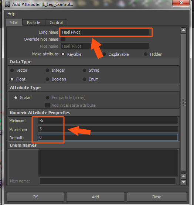194x205 pixels.
Task: Click the Data Type section header
Action: tap(93, 62)
